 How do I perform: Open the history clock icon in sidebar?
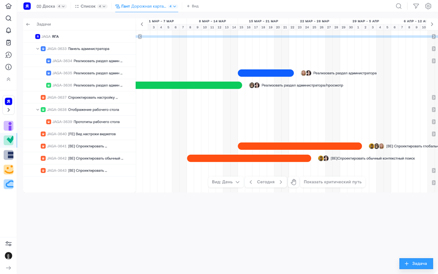9,55
